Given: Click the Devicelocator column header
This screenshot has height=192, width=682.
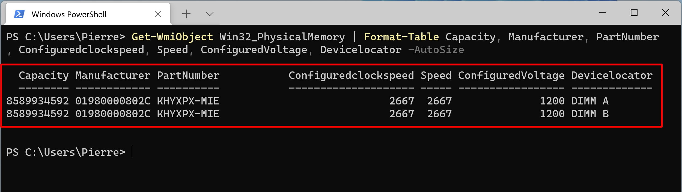Looking at the screenshot, I should [612, 75].
